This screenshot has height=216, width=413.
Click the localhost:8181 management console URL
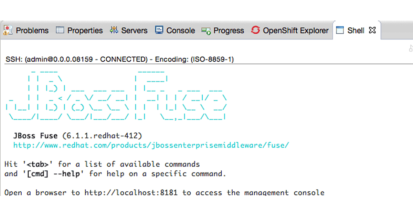pos(131,192)
